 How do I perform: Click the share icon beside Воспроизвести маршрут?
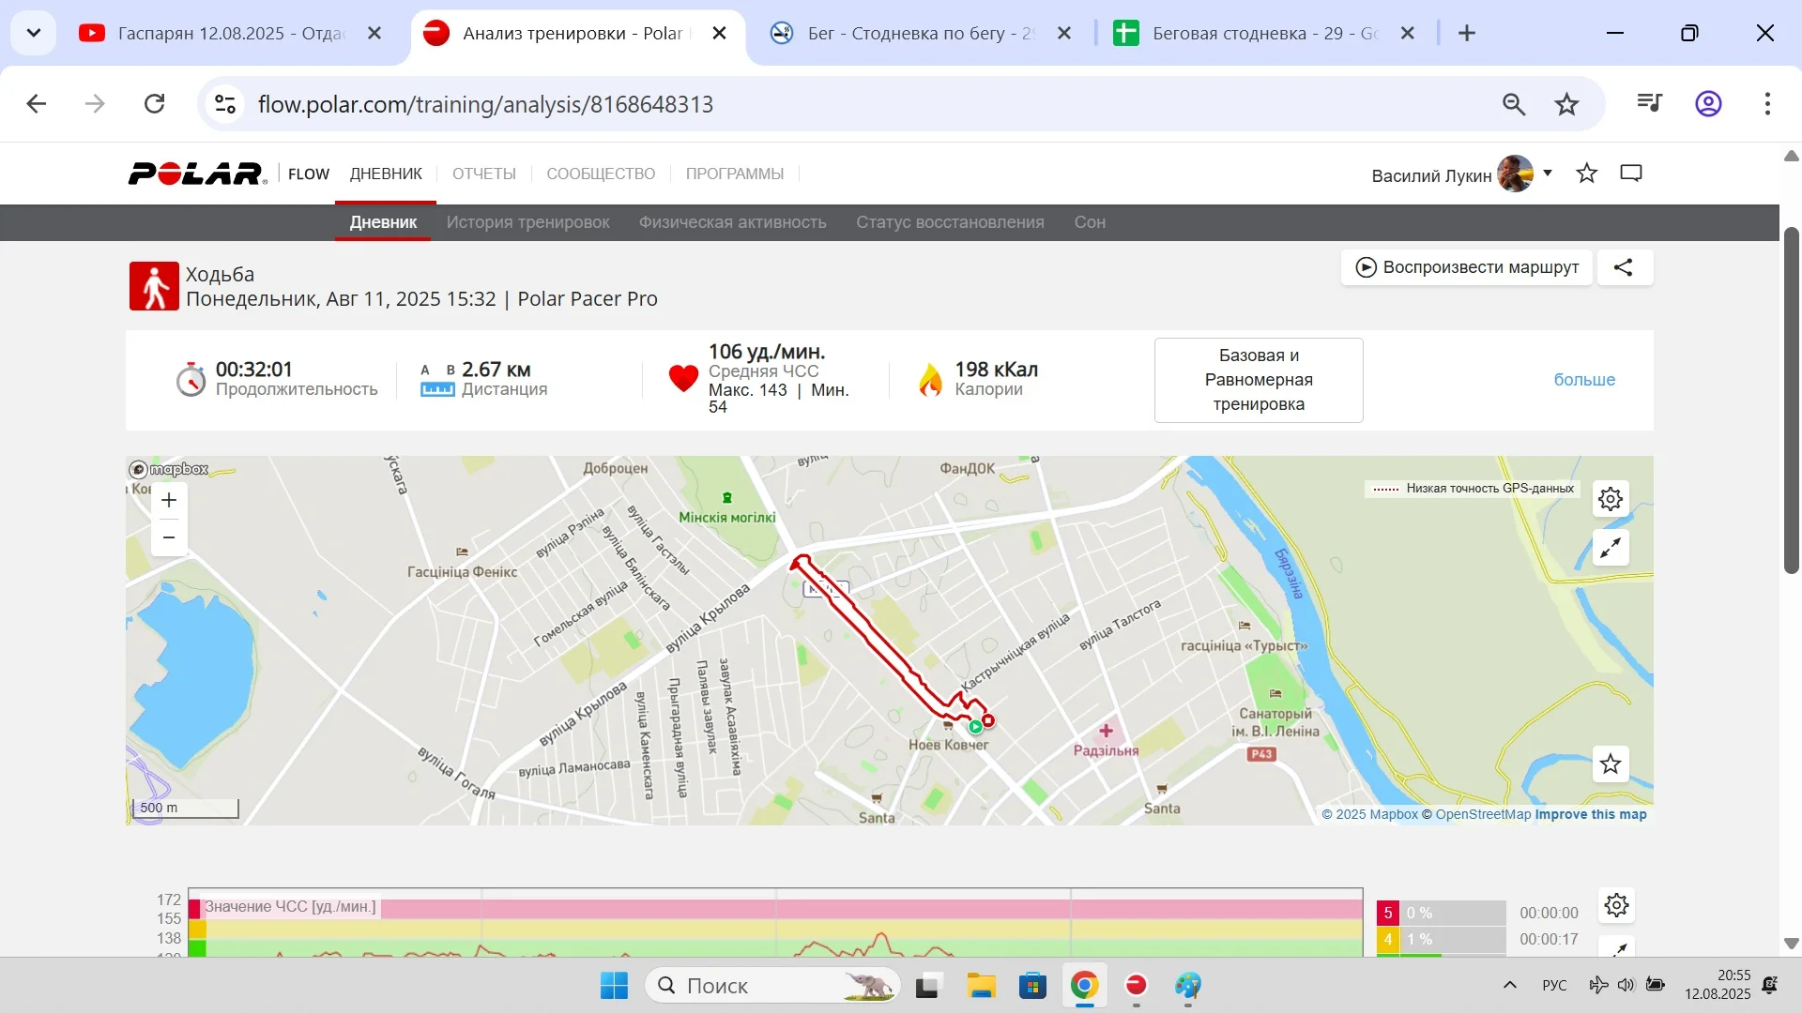point(1624,267)
